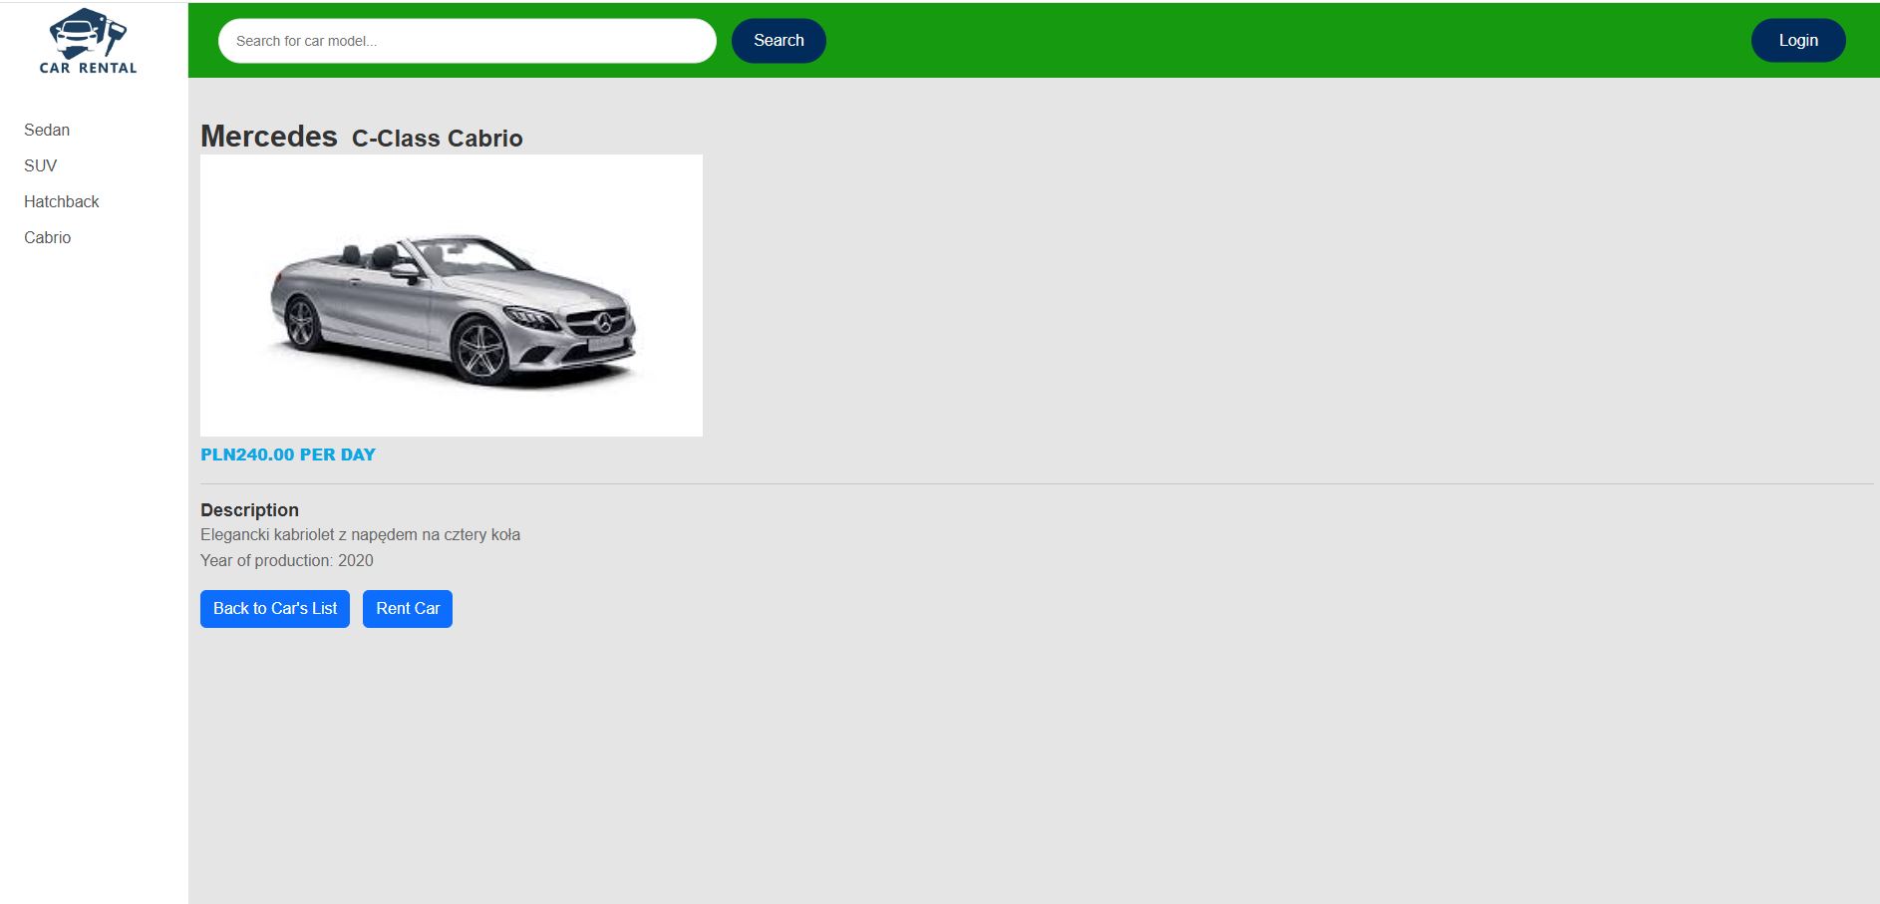This screenshot has height=904, width=1880.
Task: Open the Hatchback category
Action: 62,201
